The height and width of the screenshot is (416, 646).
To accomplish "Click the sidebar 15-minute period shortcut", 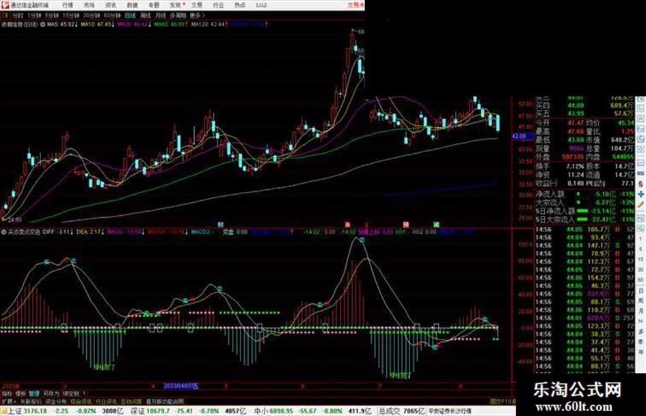I will point(641,260).
